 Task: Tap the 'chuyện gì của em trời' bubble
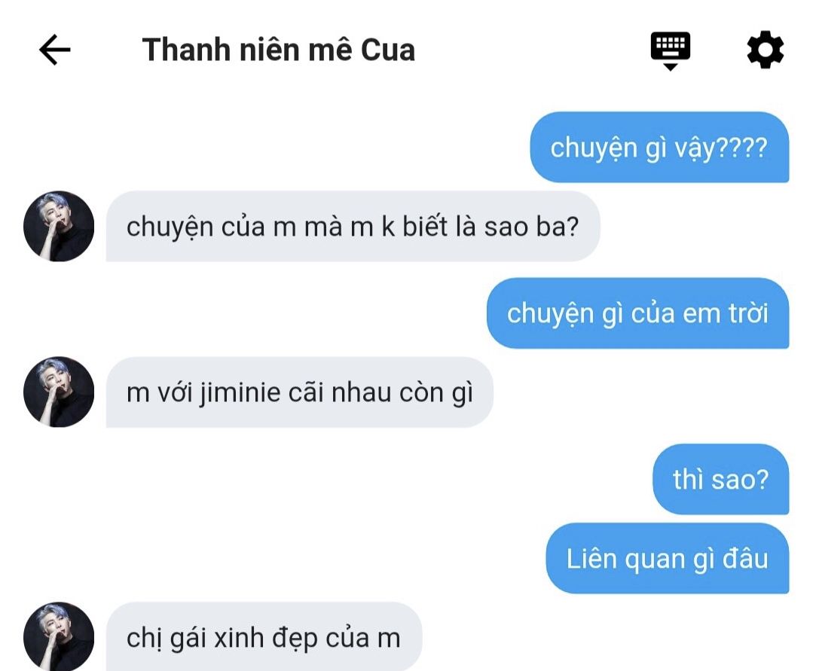[637, 313]
